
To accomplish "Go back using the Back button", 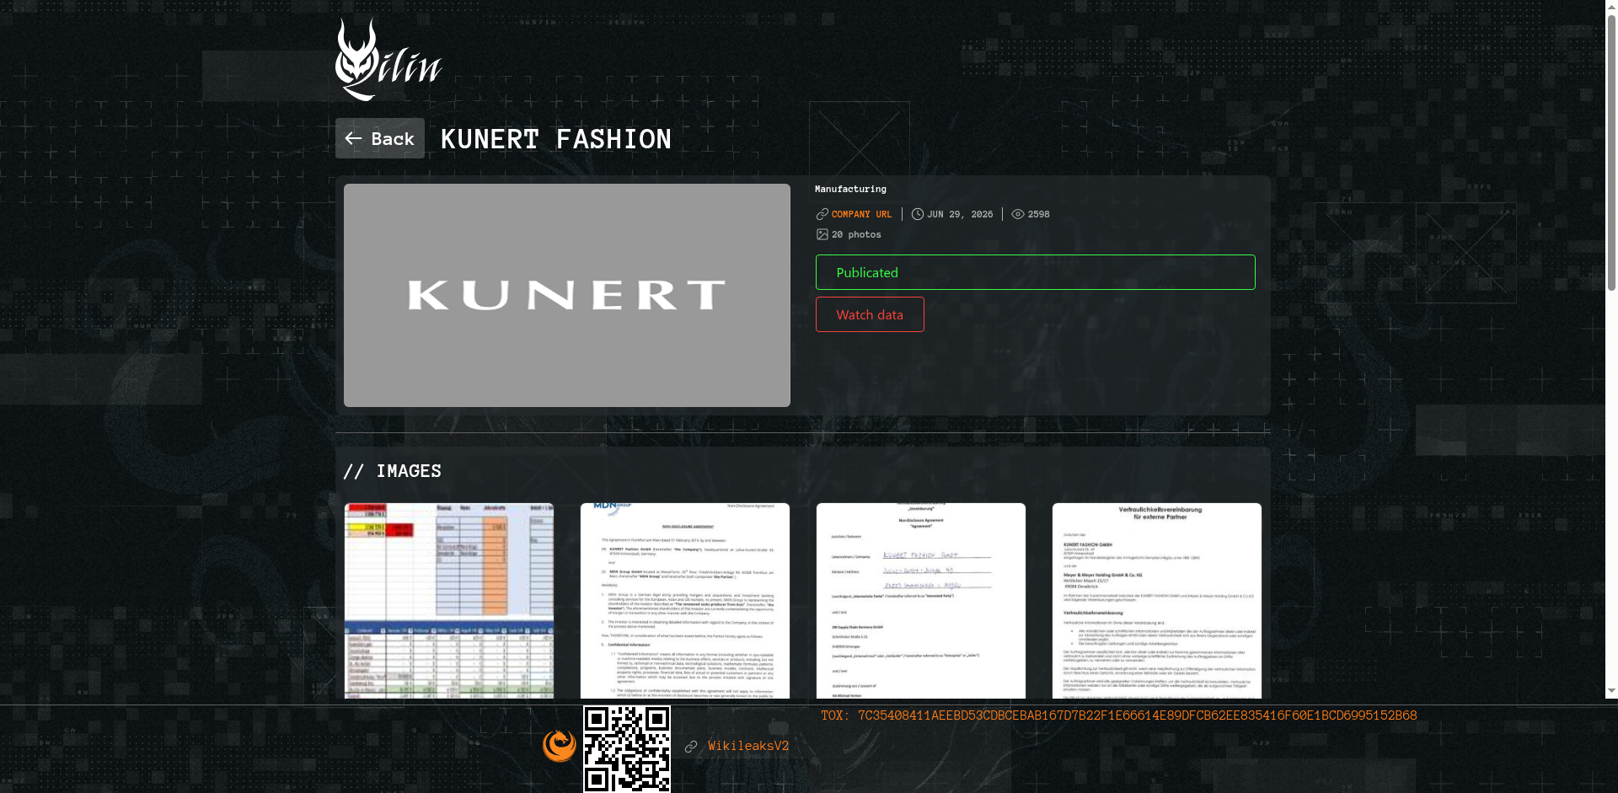I will 380,138.
